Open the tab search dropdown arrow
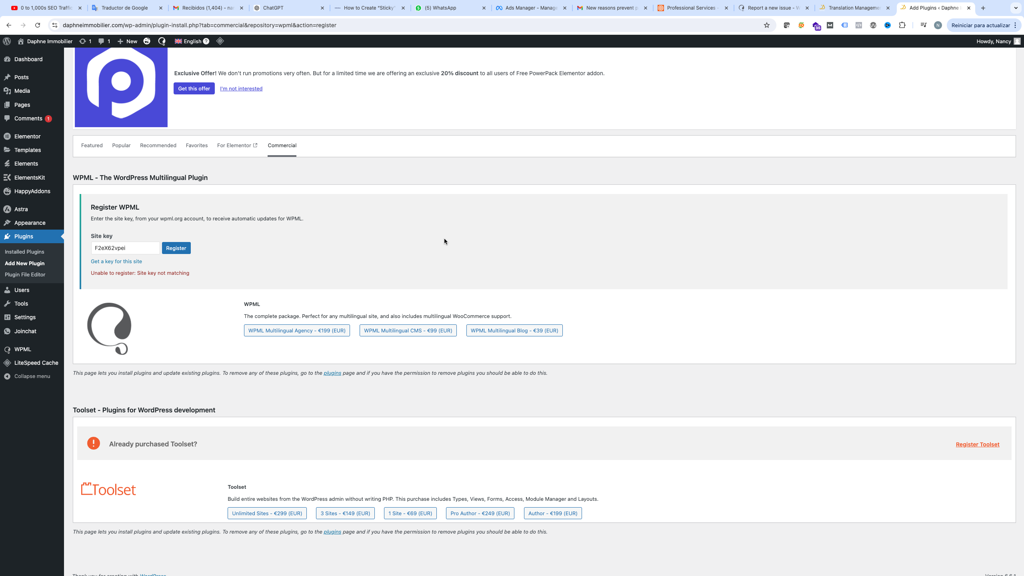The image size is (1024, 576). [x=1016, y=8]
